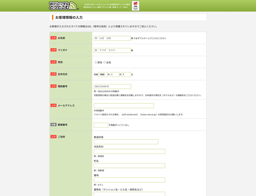256x196 pixels.
Task: Click the 町名 town name field
Action: click(x=129, y=166)
